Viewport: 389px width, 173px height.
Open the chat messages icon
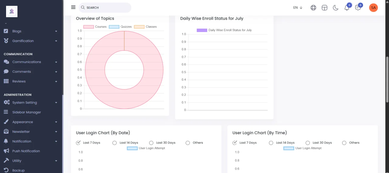[358, 8]
